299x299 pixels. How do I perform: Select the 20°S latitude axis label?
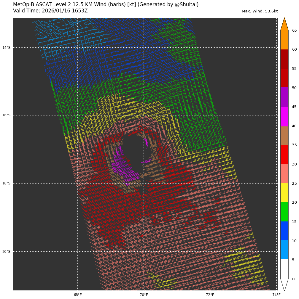pyautogui.click(x=6, y=252)
